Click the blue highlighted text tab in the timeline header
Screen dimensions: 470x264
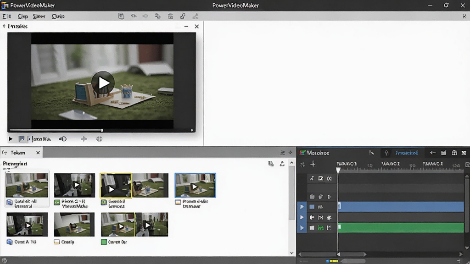[407, 153]
